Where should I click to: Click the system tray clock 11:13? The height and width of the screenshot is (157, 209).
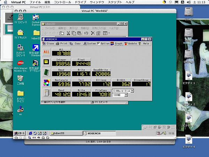[x=171, y=133]
